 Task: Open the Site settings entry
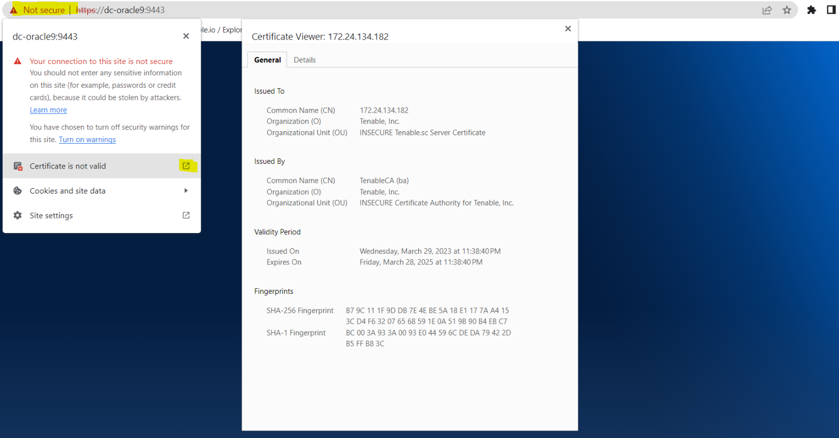(102, 215)
